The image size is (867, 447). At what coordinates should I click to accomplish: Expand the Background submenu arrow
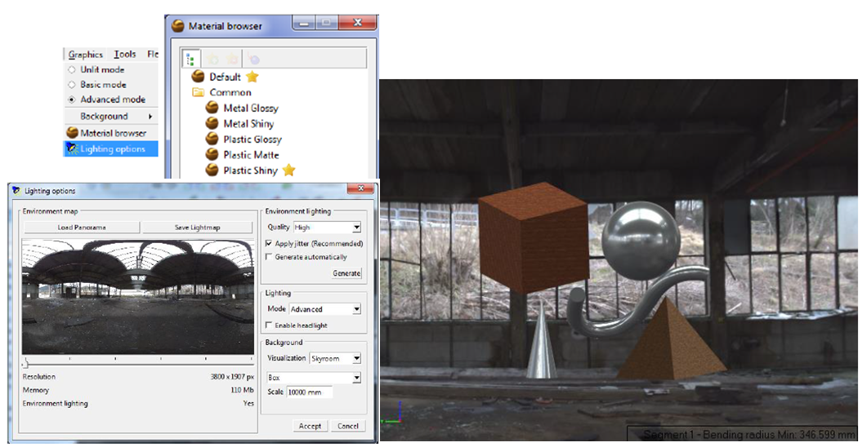pos(150,117)
